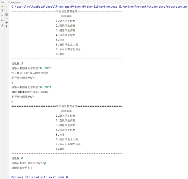Click the 'Run:' tool window label

click(x=3, y=2)
